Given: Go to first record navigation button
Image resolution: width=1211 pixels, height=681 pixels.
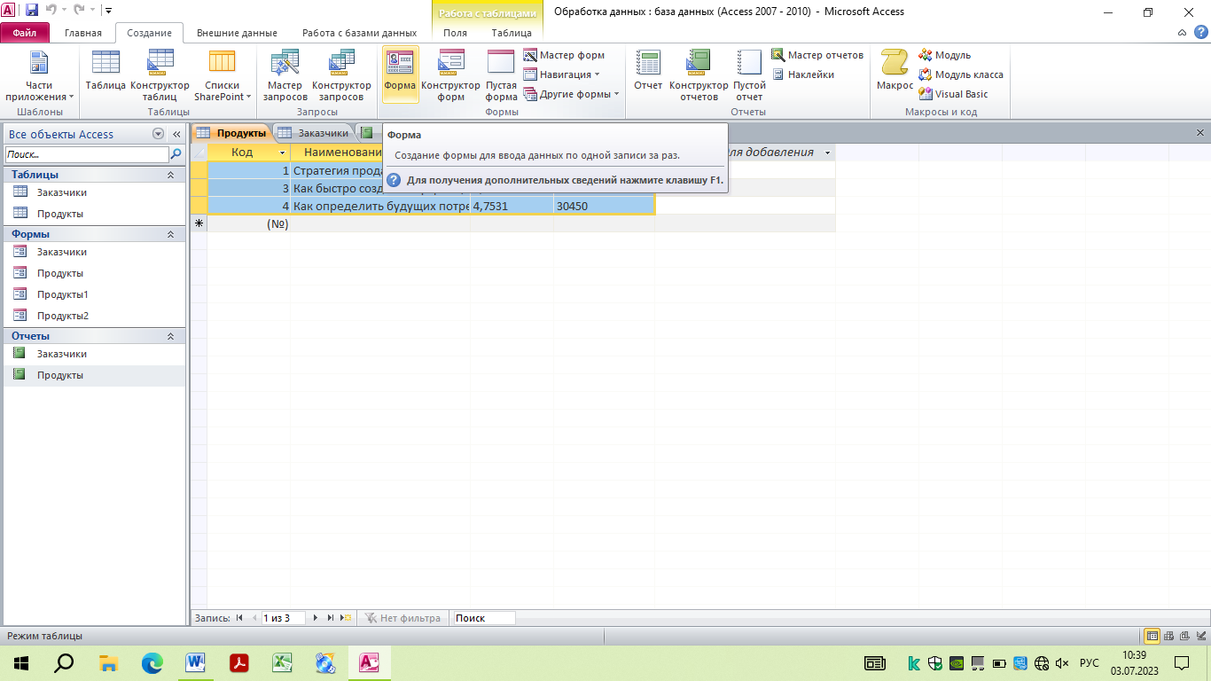Looking at the screenshot, I should pyautogui.click(x=239, y=618).
